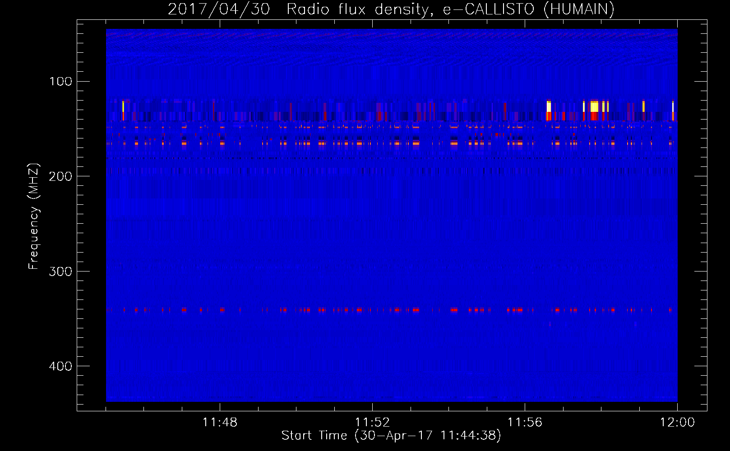730x451 pixels.
Task: Click the 11:56 time tick label
Action: tap(525, 423)
